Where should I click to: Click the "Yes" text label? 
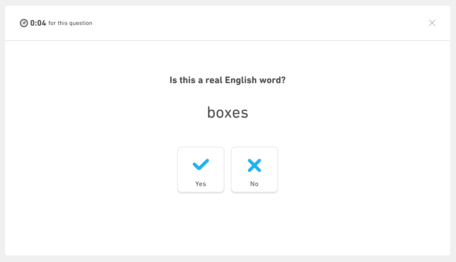pyautogui.click(x=201, y=184)
